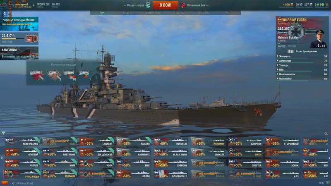Expand the Маскировка parameter row
The height and width of the screenshot is (186, 331).
302,79
